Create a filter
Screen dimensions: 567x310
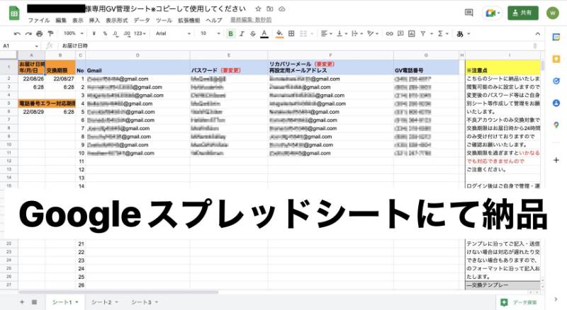click(422, 33)
